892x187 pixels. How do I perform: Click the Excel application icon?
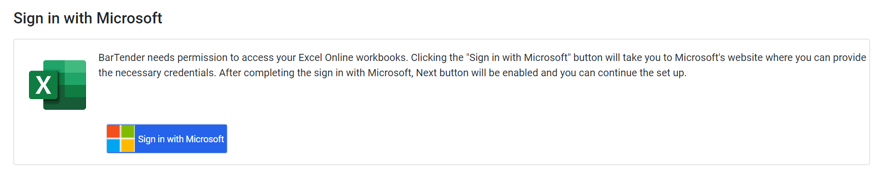(57, 85)
